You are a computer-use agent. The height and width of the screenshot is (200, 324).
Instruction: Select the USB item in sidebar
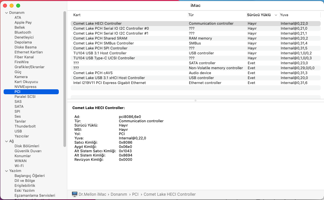click(18, 131)
